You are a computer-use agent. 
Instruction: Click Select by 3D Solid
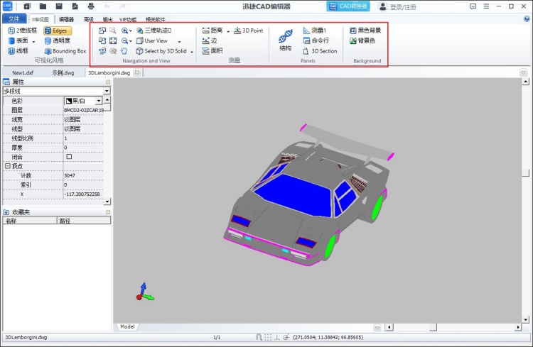click(x=161, y=51)
